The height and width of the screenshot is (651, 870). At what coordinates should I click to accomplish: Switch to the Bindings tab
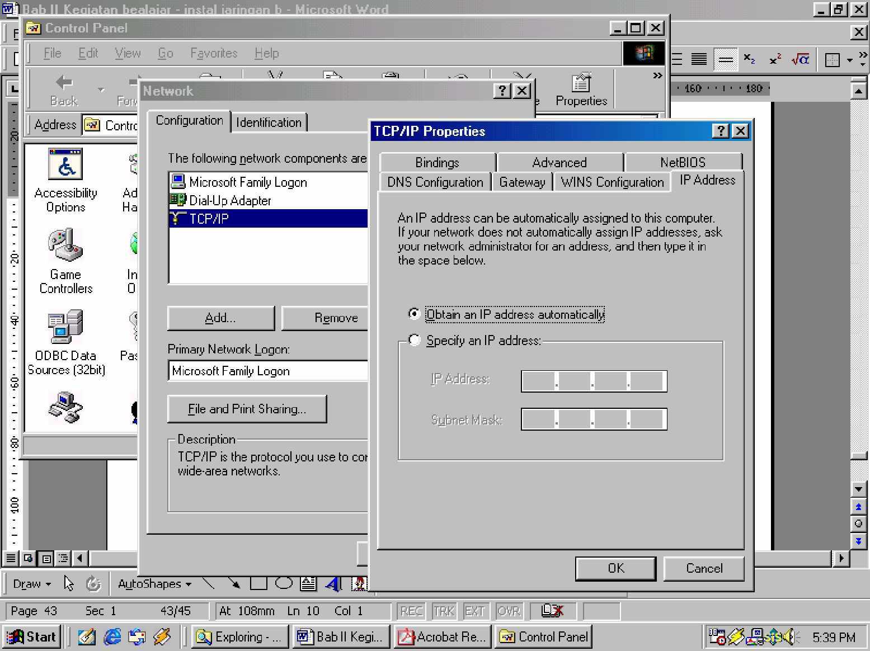(x=437, y=163)
